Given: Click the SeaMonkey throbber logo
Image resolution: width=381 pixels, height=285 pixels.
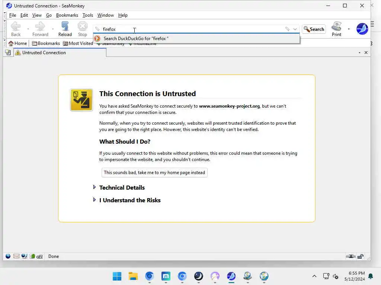Looking at the screenshot, I should (x=362, y=29).
